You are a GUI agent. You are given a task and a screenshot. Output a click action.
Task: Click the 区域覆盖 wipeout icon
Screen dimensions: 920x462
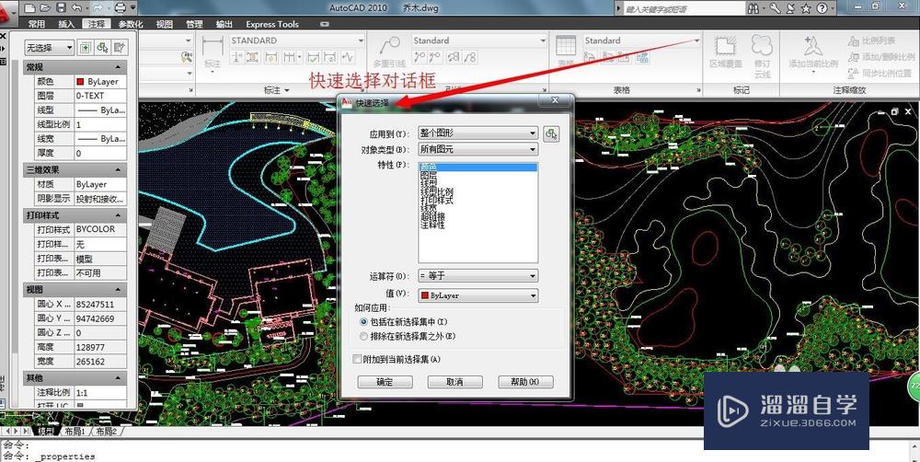point(727,46)
